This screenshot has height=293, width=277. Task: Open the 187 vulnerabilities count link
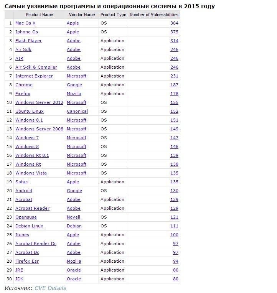click(x=174, y=85)
